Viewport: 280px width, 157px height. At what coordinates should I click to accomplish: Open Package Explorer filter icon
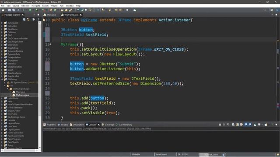click(34, 19)
